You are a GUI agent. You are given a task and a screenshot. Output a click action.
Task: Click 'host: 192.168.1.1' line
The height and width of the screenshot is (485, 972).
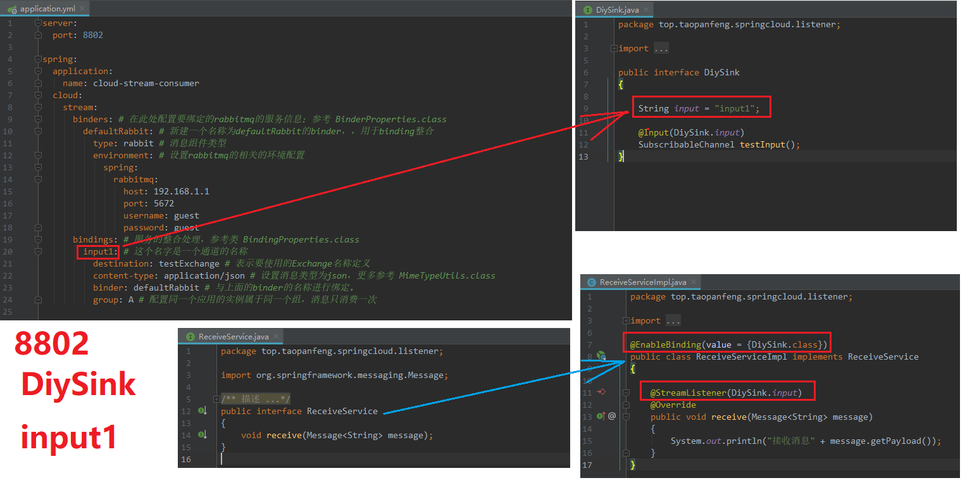pyautogui.click(x=166, y=192)
